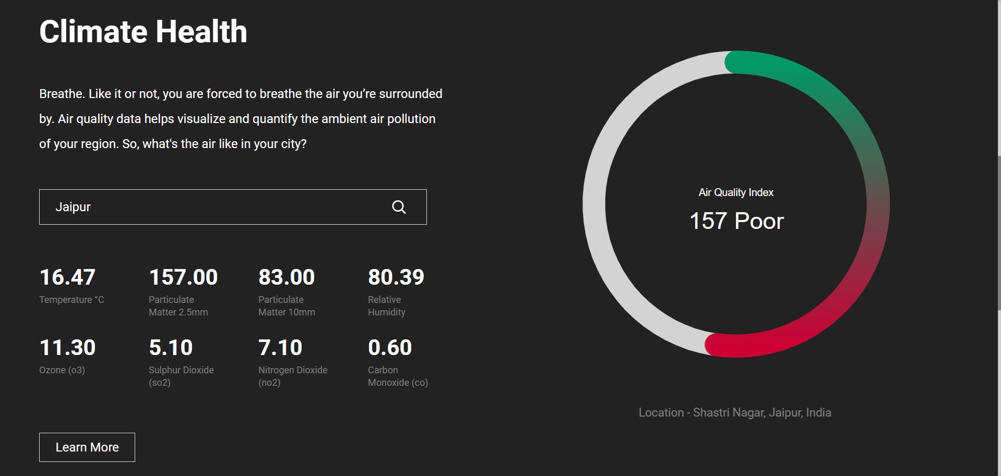
Task: Click the Climate Health heading
Action: [x=143, y=31]
